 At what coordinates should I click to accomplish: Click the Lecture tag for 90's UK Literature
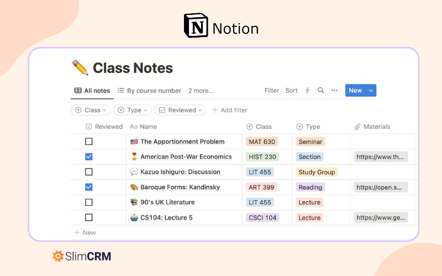pyautogui.click(x=309, y=203)
